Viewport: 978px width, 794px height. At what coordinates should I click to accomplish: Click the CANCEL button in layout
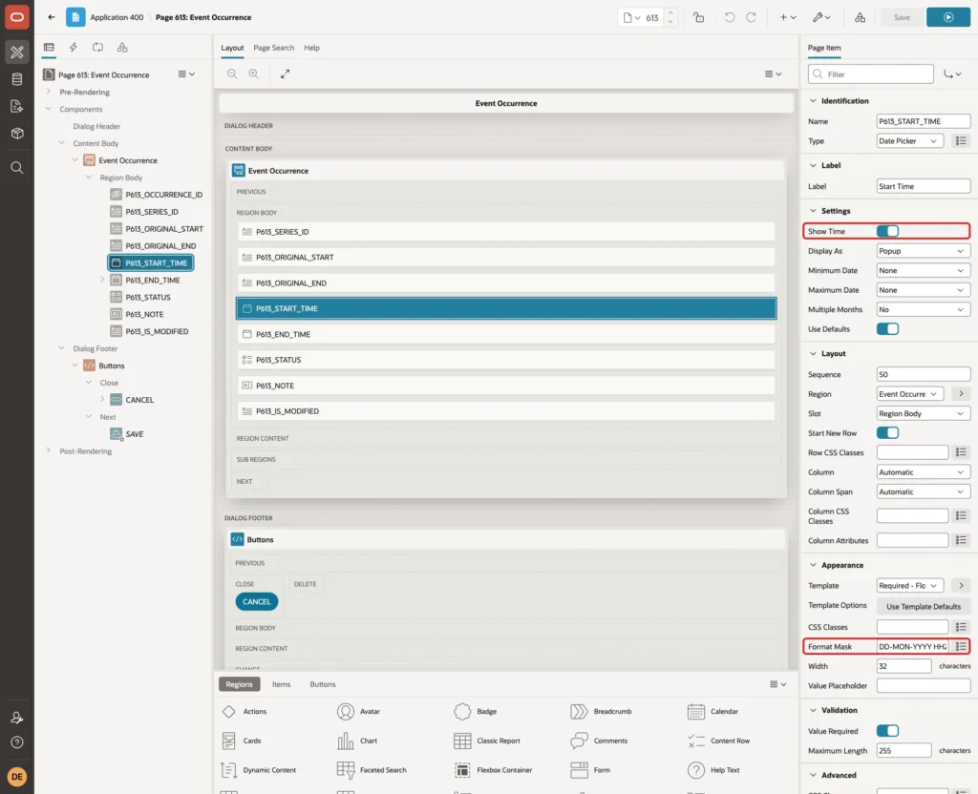(x=256, y=601)
